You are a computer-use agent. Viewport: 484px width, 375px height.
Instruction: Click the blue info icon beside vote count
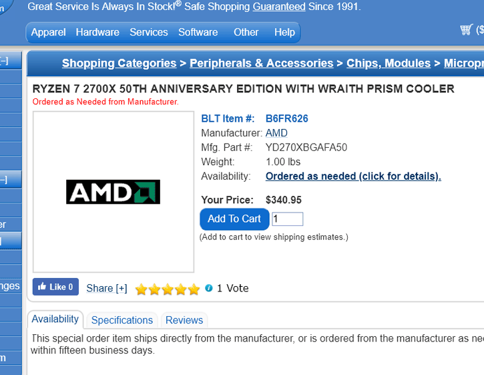click(209, 288)
